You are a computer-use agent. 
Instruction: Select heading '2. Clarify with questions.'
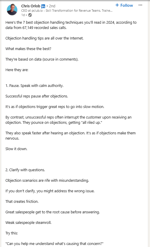point(25,170)
